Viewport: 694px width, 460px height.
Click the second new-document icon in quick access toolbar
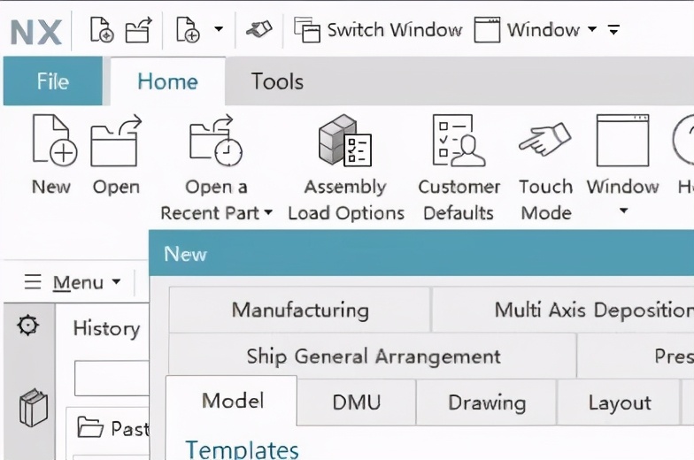point(188,30)
